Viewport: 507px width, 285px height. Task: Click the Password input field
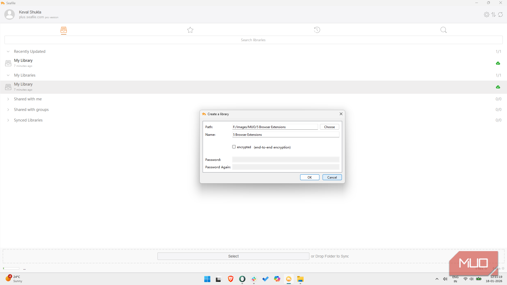(286, 160)
